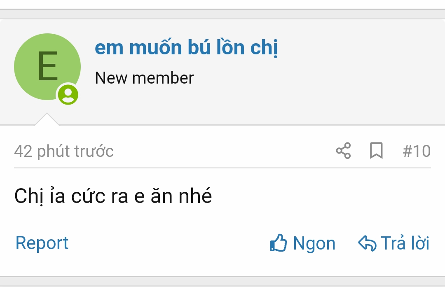Click the share icon on the post
The height and width of the screenshot is (287, 445).
343,151
